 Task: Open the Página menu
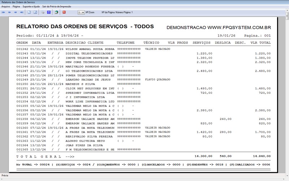pos(16,7)
